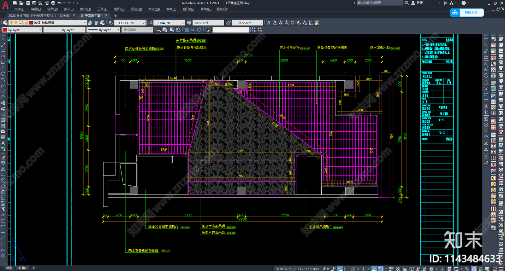Viewport: 505px width, 271px height.
Task: Select the Circle draw tool
Action: pos(3,74)
